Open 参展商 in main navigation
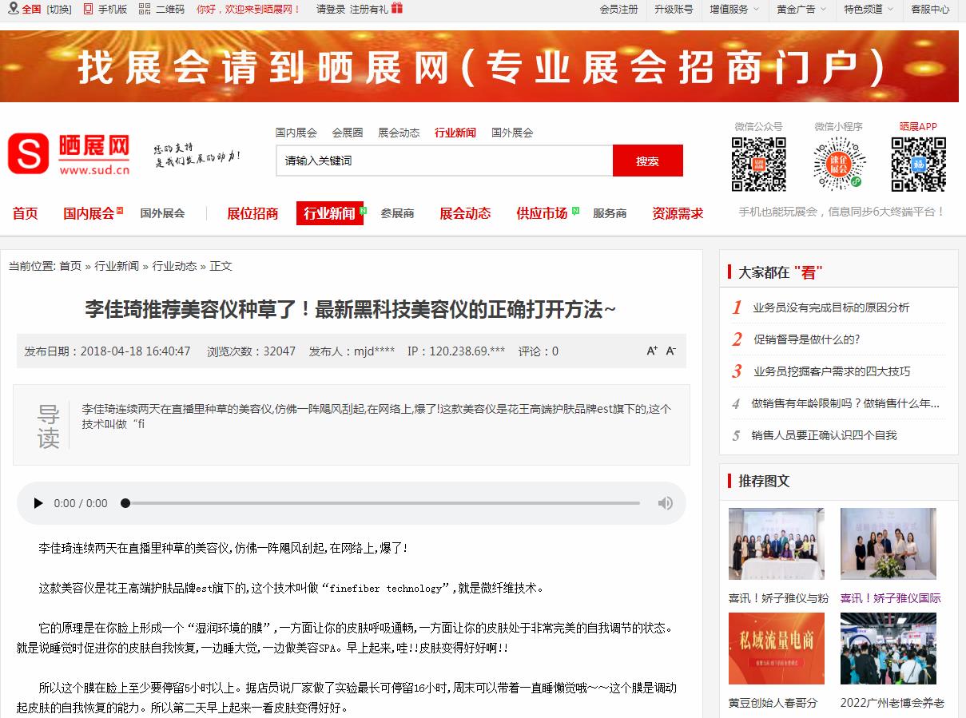966x718 pixels. click(x=397, y=213)
